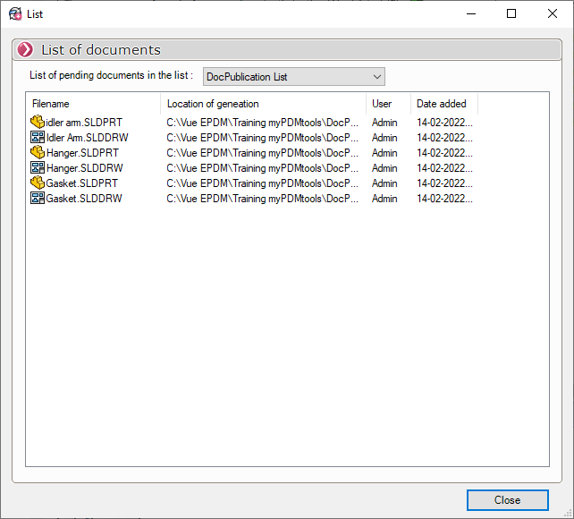Open the DocPublication List dropdown
Image resolution: width=574 pixels, height=519 pixels.
click(x=293, y=77)
